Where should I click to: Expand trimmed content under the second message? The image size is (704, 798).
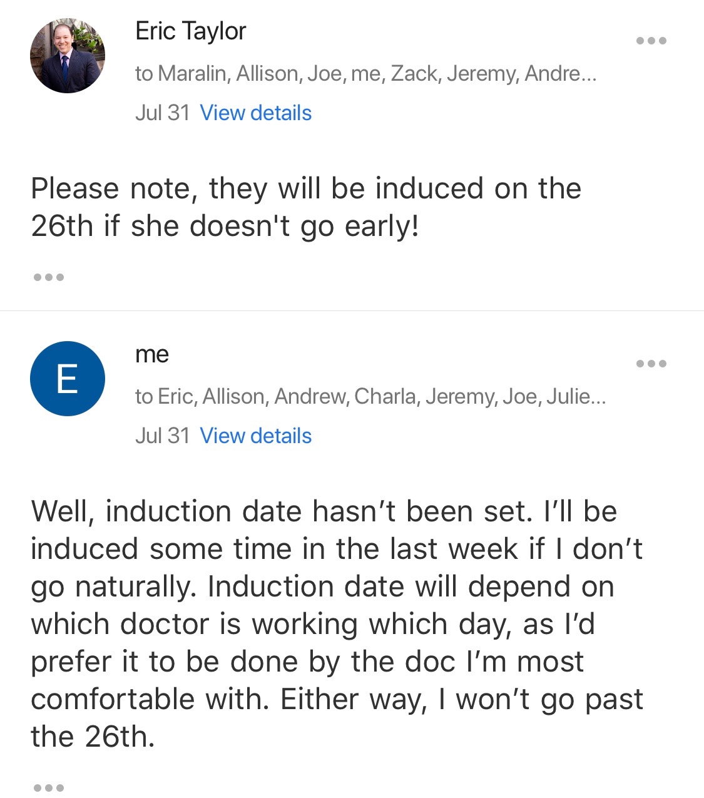tap(49, 787)
